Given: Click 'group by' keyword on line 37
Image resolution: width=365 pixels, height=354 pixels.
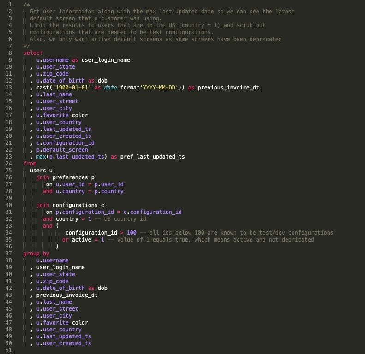Looking at the screenshot, I should 36,254.
